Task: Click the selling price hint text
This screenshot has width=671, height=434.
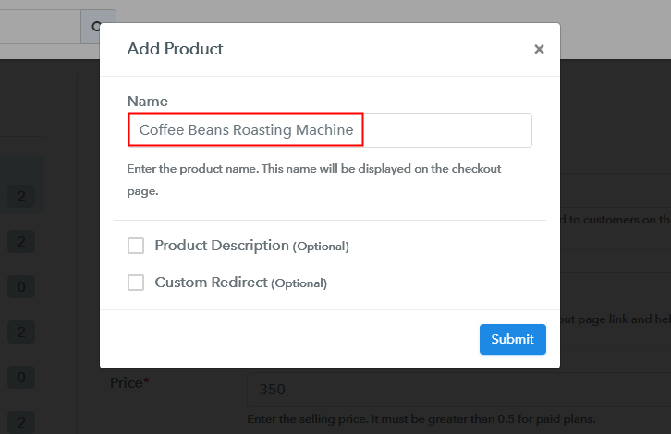Action: [x=421, y=419]
